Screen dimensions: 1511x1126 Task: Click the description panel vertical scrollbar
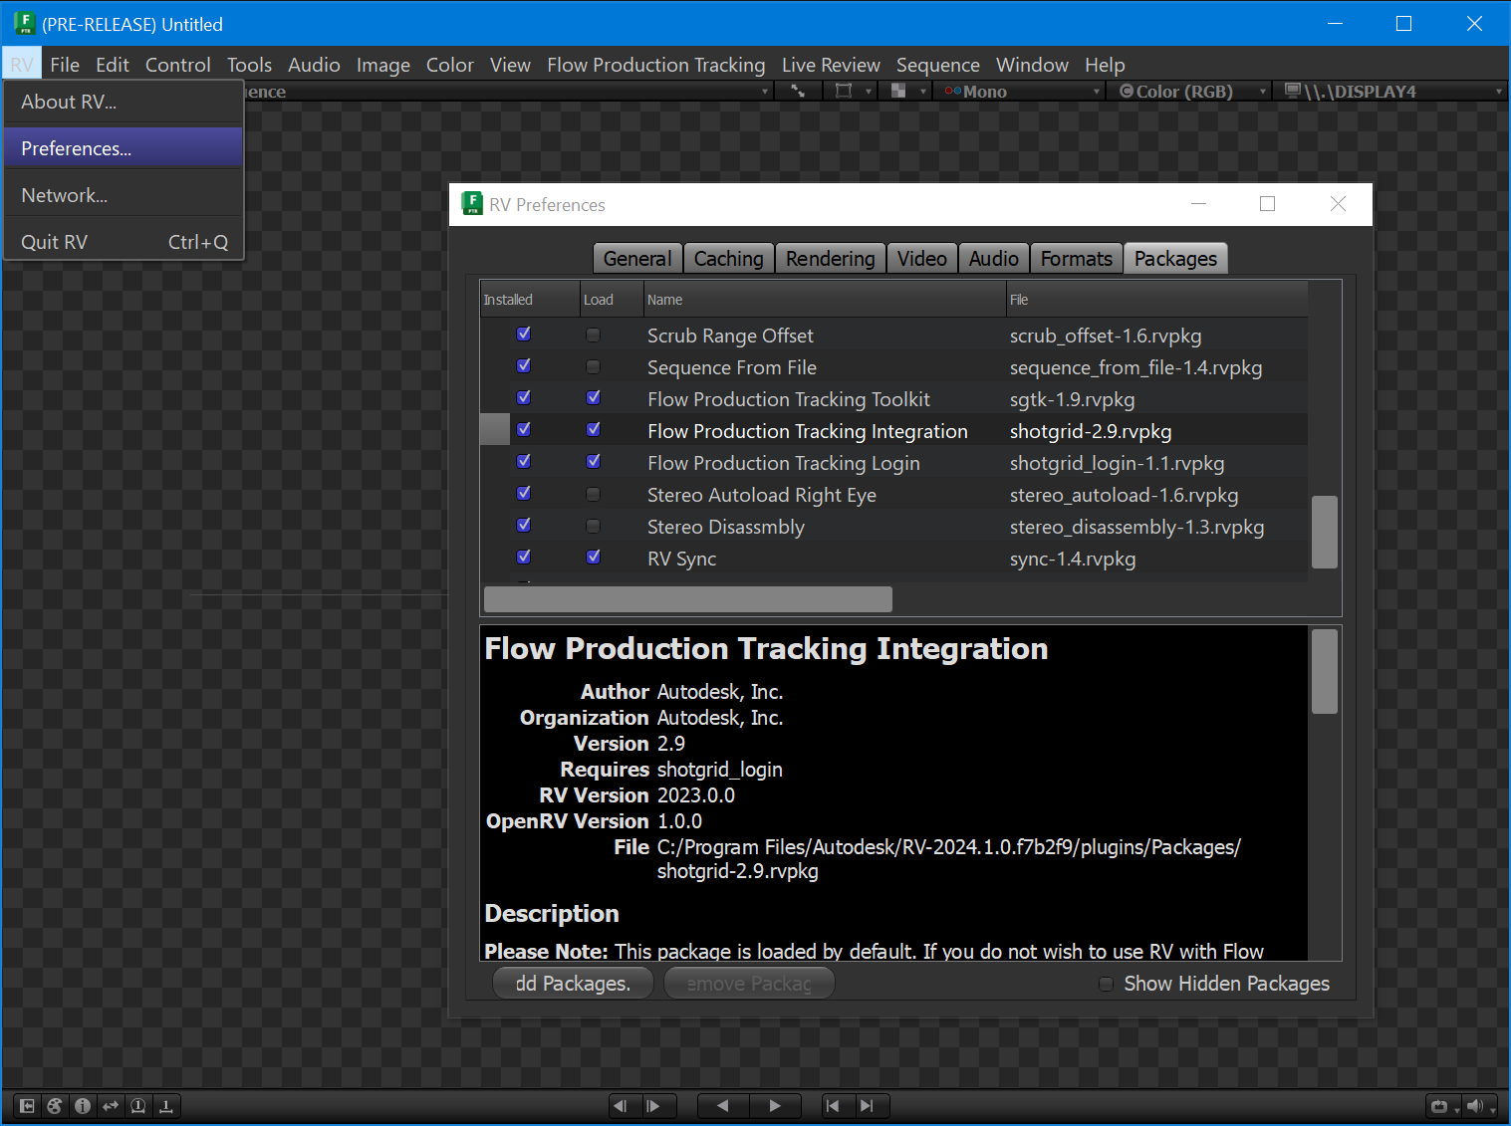(1325, 672)
